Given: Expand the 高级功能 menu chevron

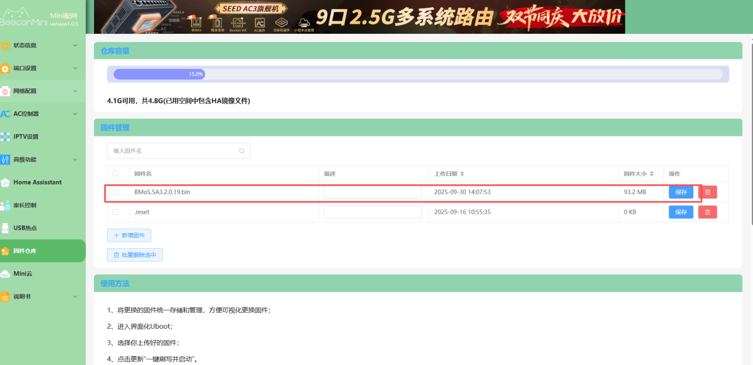Looking at the screenshot, I should click(75, 160).
